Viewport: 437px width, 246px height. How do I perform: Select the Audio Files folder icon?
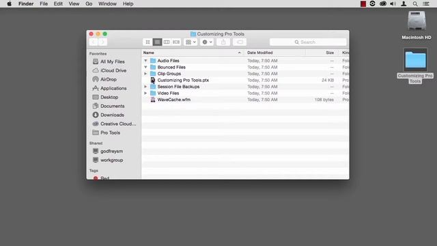pyautogui.click(x=153, y=61)
